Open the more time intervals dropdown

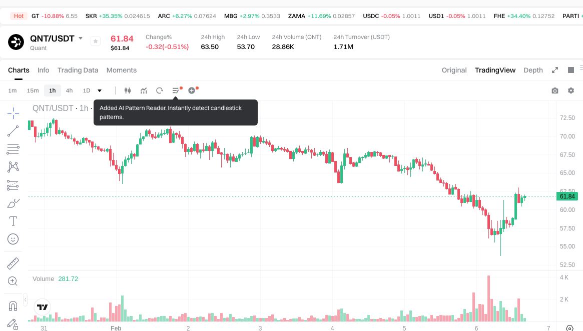[100, 90]
